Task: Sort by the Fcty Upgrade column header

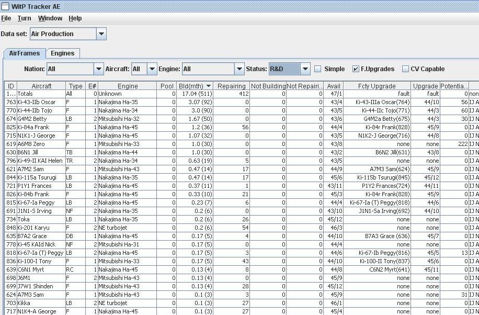Action: pyautogui.click(x=377, y=86)
